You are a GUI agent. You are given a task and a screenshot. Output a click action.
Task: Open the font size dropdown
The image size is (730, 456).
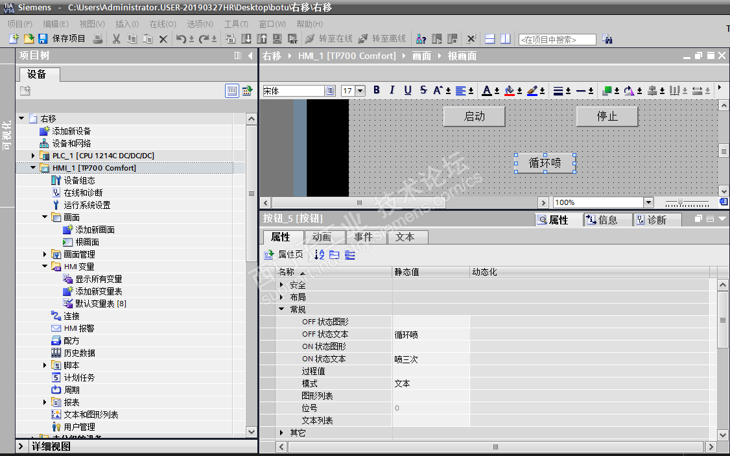point(360,91)
